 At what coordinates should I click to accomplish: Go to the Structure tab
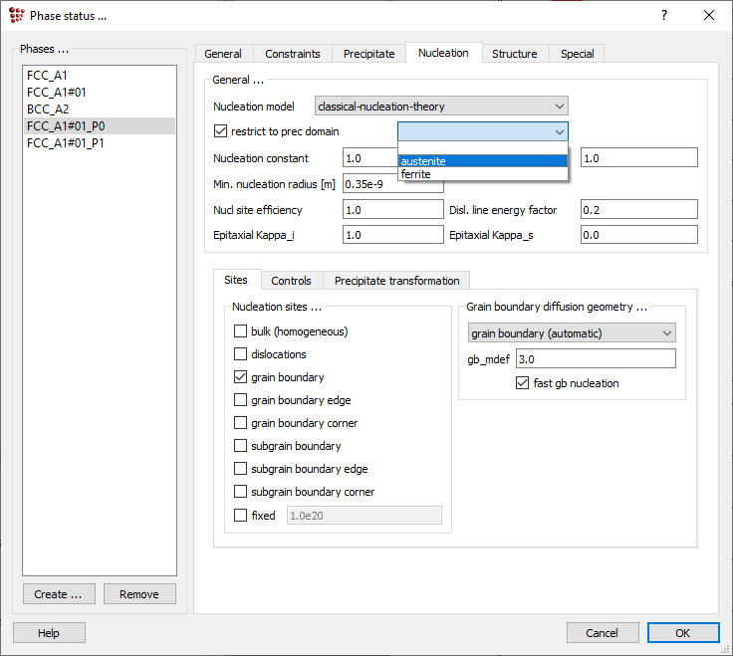(x=514, y=54)
